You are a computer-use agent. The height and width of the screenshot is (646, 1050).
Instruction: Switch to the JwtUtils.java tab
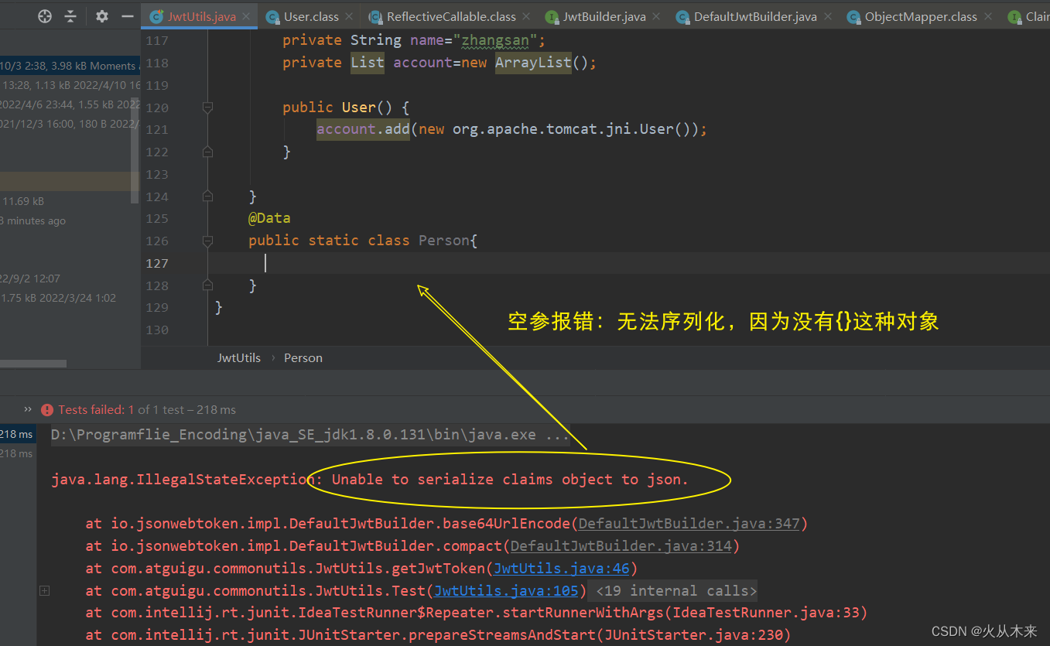coord(201,16)
